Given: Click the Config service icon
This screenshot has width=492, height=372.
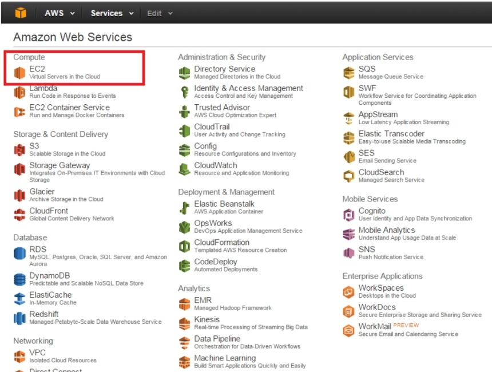Looking at the screenshot, I should 184,150.
